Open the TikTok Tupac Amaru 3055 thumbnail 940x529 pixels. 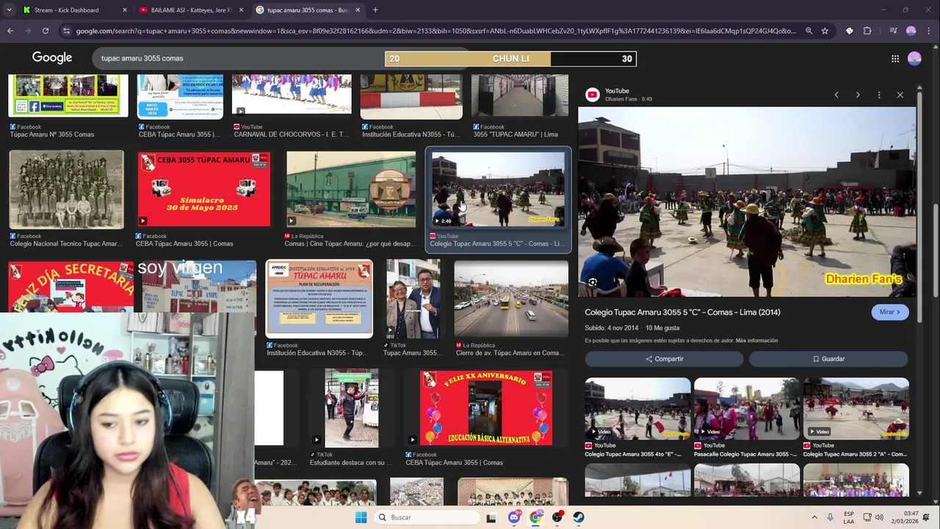point(413,298)
